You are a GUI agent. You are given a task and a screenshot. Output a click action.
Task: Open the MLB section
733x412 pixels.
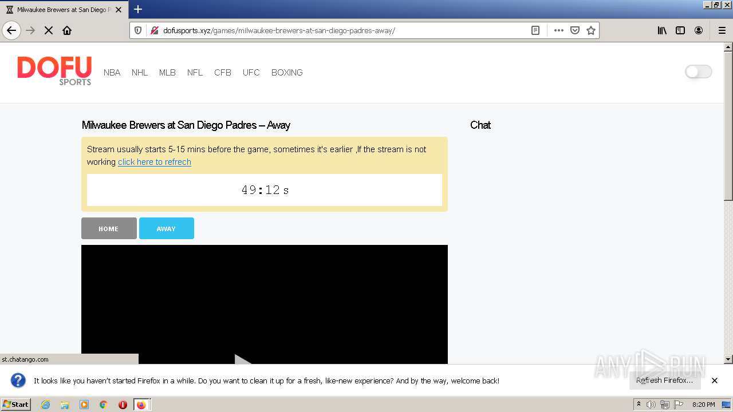pos(167,73)
